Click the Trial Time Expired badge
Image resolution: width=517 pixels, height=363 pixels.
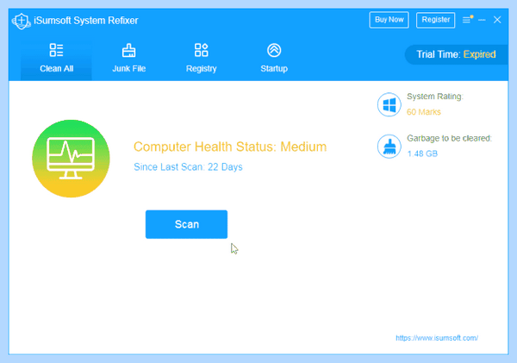(x=456, y=54)
